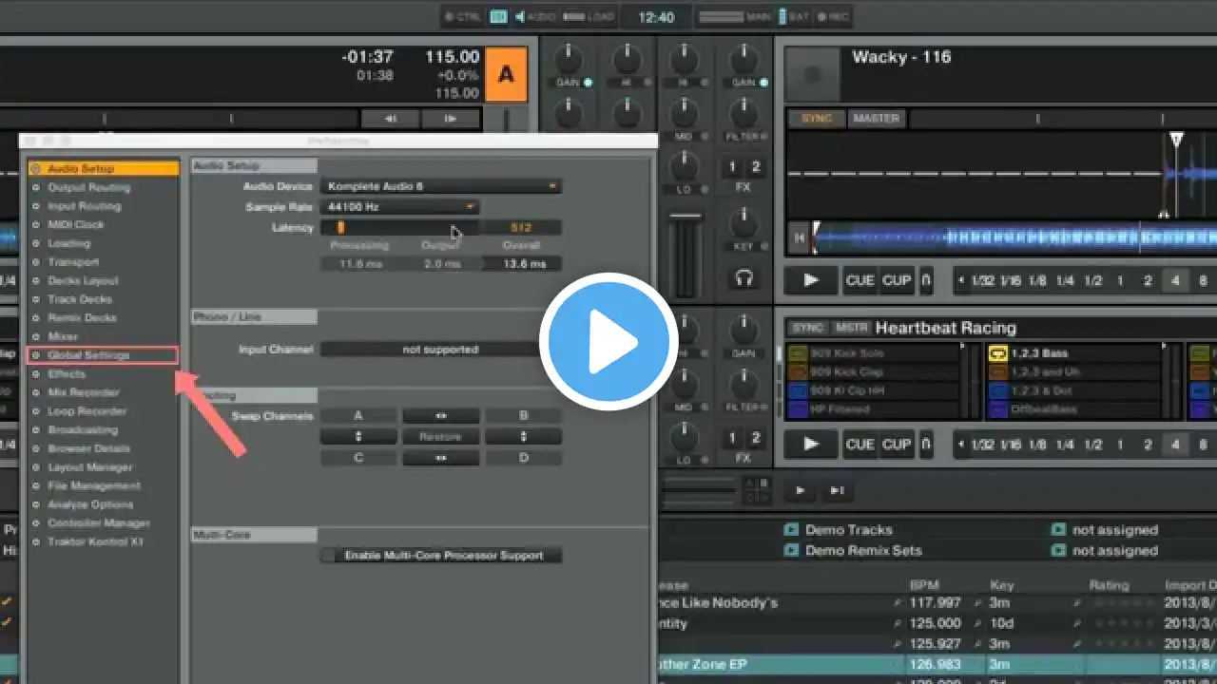Screen dimensions: 1217x684
Task: Click the orange deck A letter
Action: point(506,74)
